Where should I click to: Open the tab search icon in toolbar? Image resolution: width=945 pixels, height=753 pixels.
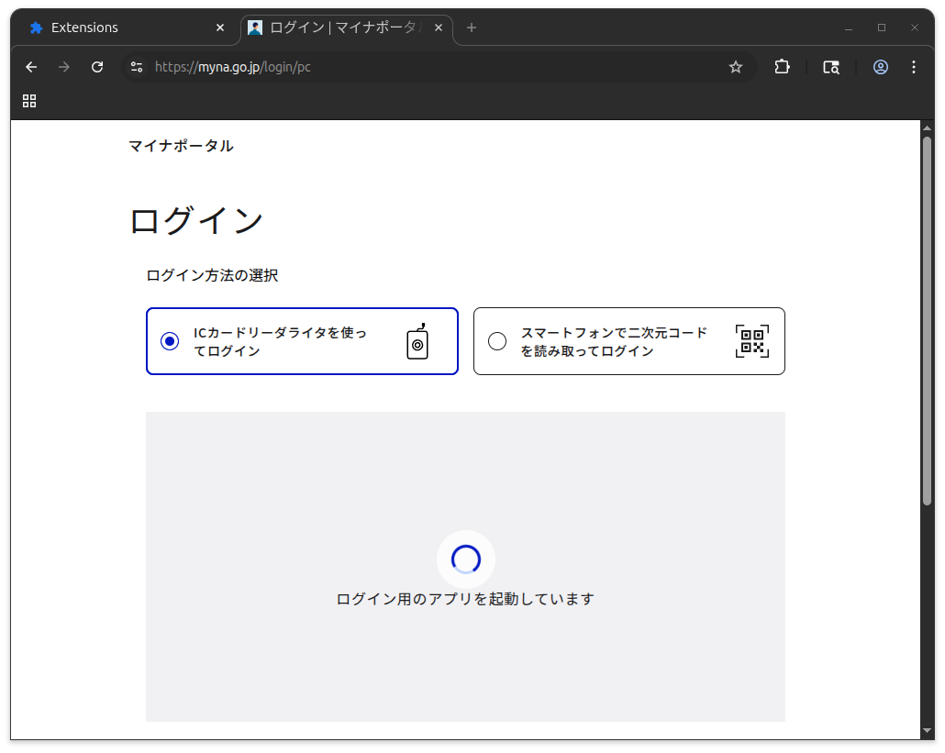(831, 67)
